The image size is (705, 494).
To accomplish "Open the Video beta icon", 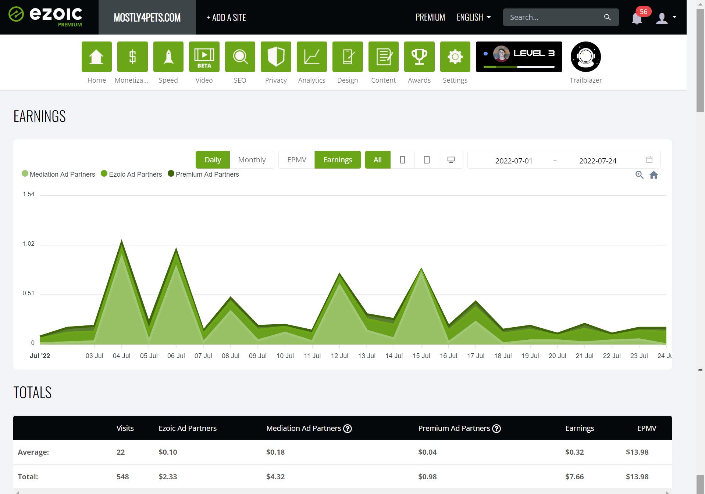I will coord(204,57).
